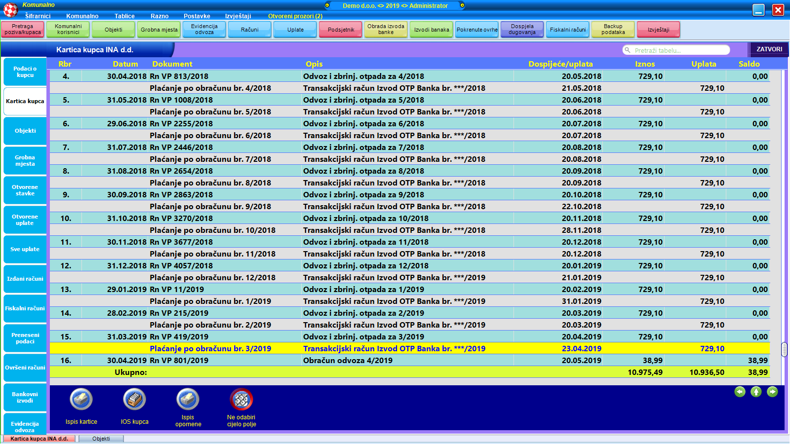Click the Ispis kartice printer icon

coord(81,400)
